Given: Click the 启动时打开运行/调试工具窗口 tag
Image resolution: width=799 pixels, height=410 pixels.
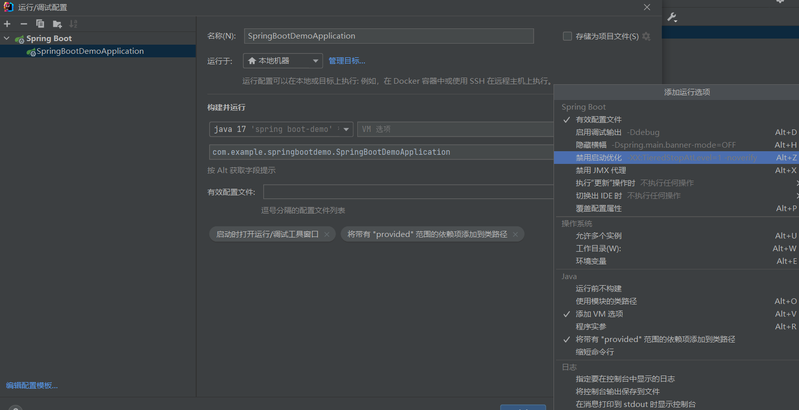Looking at the screenshot, I should click(x=267, y=234).
